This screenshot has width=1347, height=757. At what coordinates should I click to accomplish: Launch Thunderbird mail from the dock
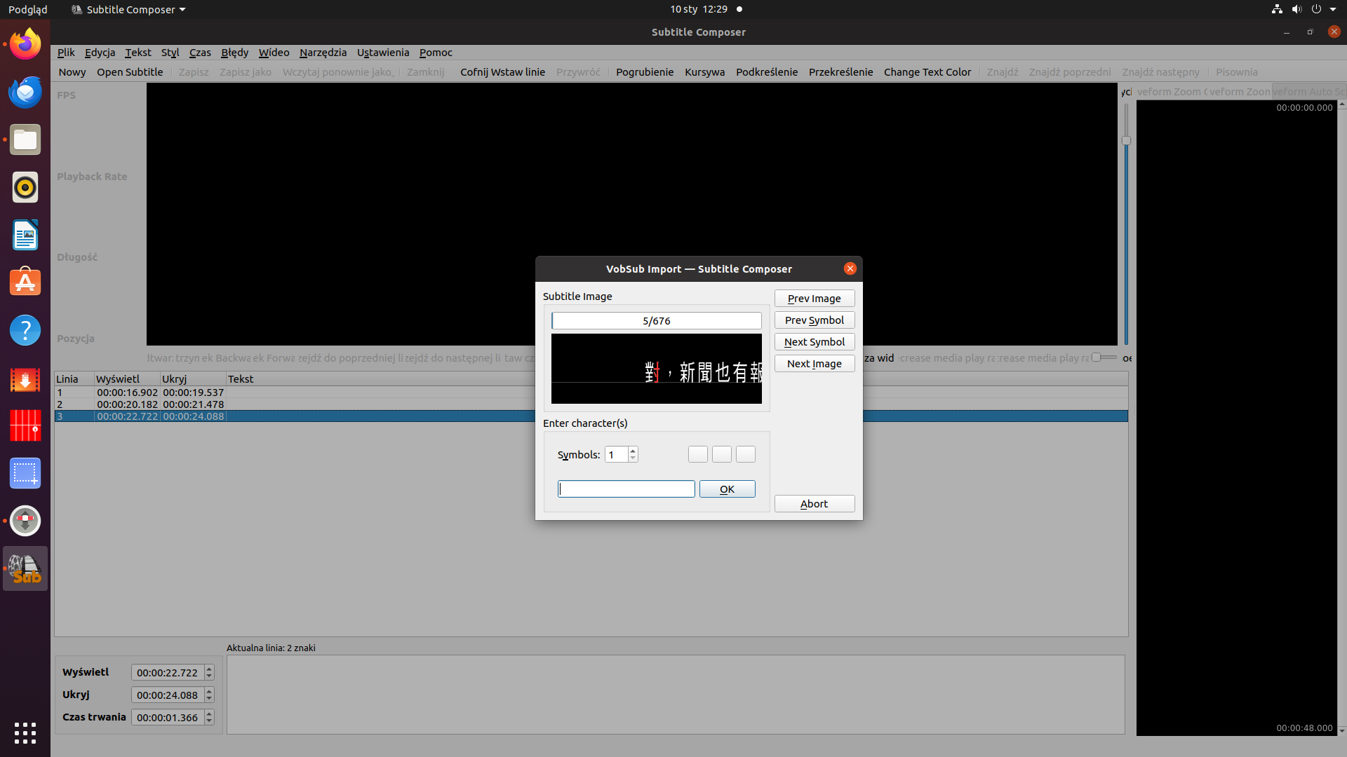pyautogui.click(x=25, y=92)
